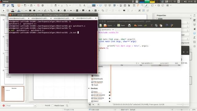197x111 pixels.
Task: Select the Basic Shapes diamond tool
Action: 58,10
